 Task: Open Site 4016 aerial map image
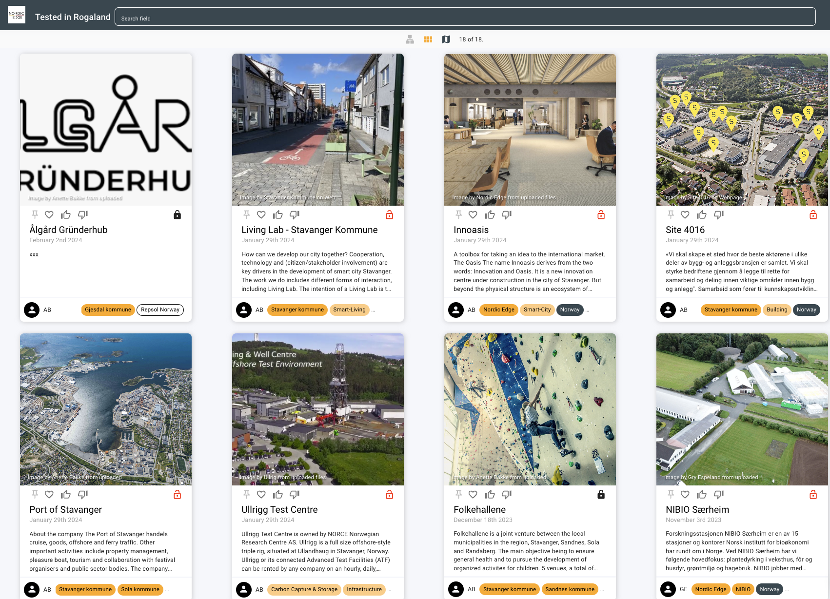pyautogui.click(x=742, y=130)
